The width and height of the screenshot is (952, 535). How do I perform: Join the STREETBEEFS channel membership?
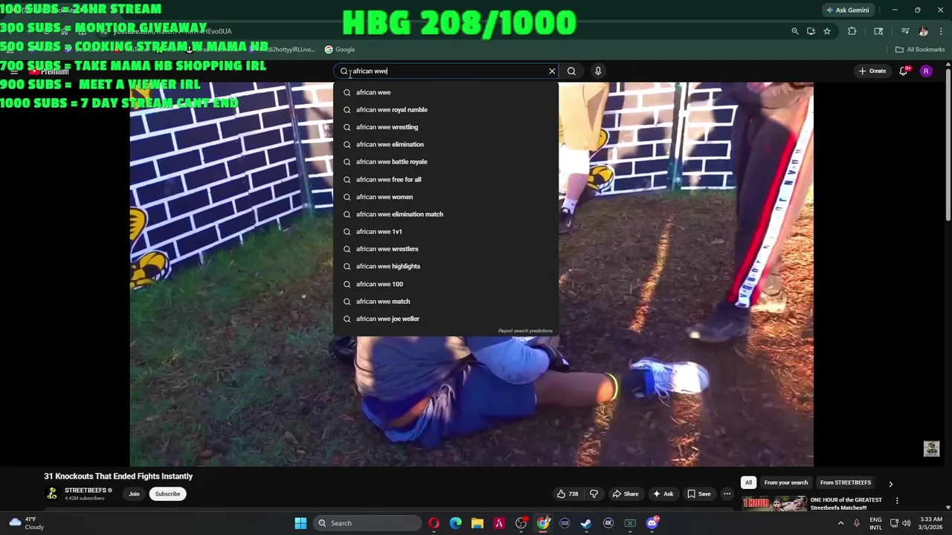point(134,494)
